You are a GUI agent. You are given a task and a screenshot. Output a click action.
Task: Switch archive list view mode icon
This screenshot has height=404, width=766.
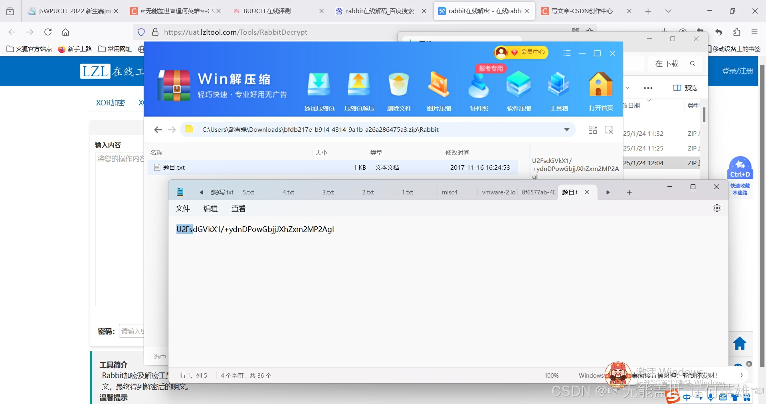[593, 129]
